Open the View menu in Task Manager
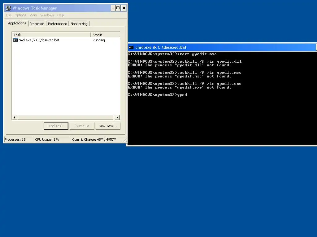The image size is (317, 237). tap(33, 15)
